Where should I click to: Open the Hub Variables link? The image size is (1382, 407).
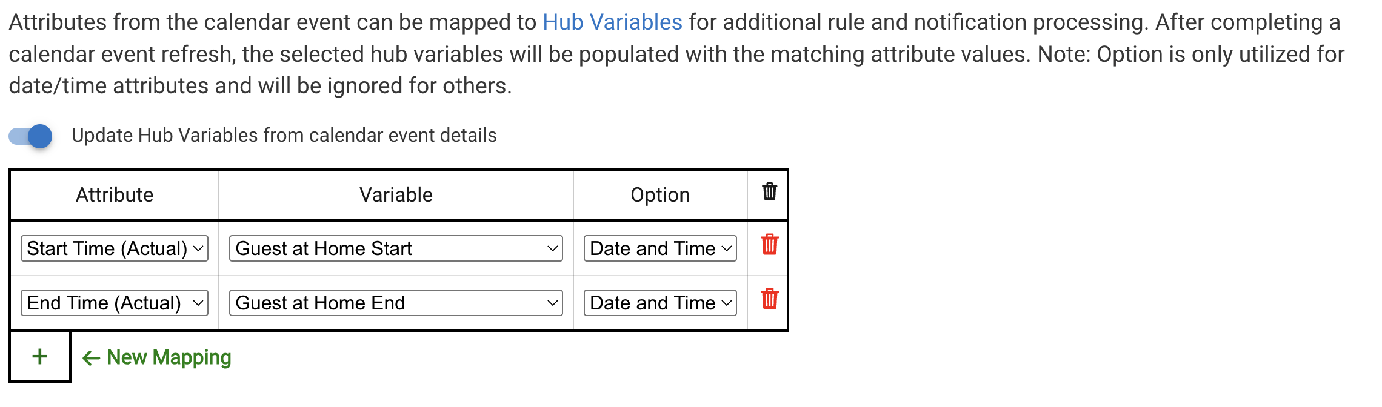pyautogui.click(x=612, y=22)
